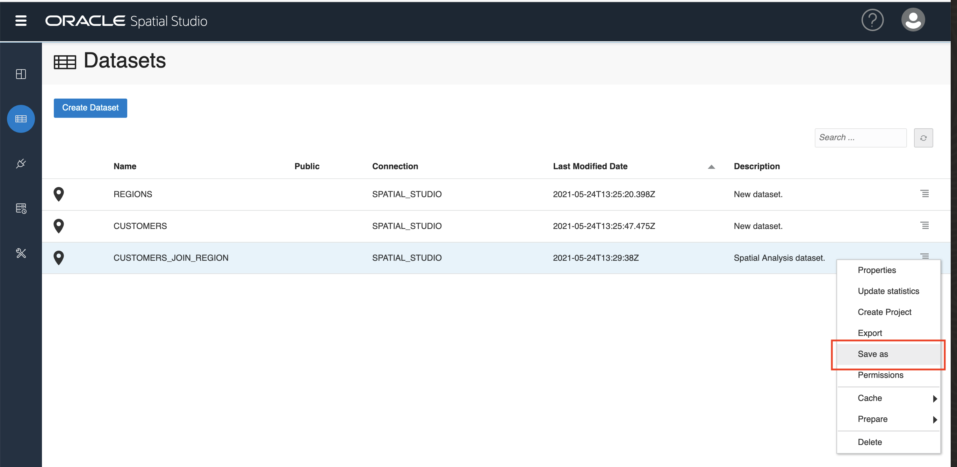The height and width of the screenshot is (467, 957).
Task: Open the user profile avatar
Action: [x=912, y=20]
